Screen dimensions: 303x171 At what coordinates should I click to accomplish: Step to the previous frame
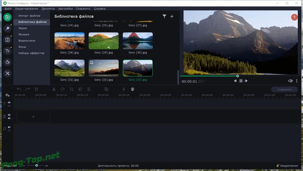pyautogui.click(x=235, y=81)
